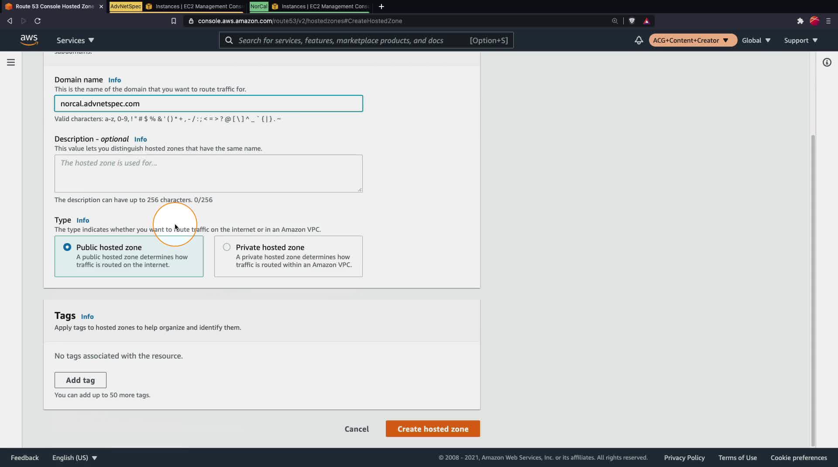838x467 pixels.
Task: Click the browser forward arrow
Action: point(24,21)
